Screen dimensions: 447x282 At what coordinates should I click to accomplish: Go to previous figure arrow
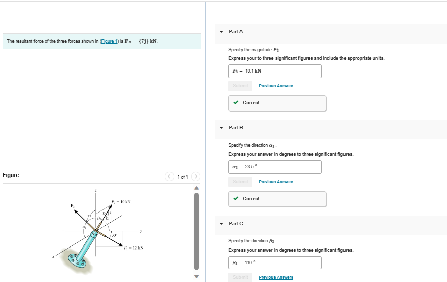[x=169, y=177]
